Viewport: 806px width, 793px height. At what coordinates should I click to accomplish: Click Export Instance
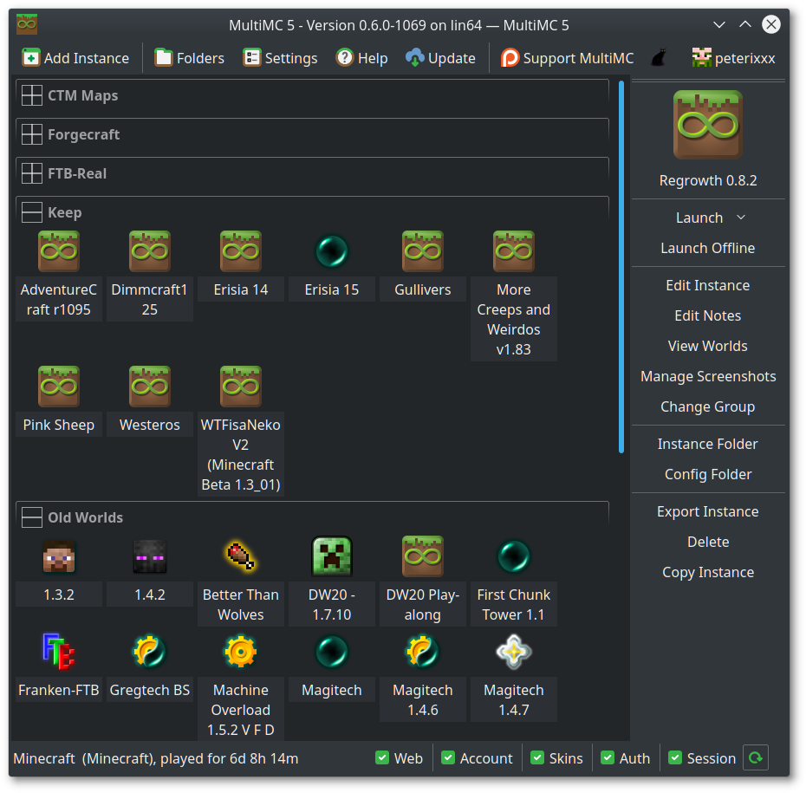[x=708, y=512]
